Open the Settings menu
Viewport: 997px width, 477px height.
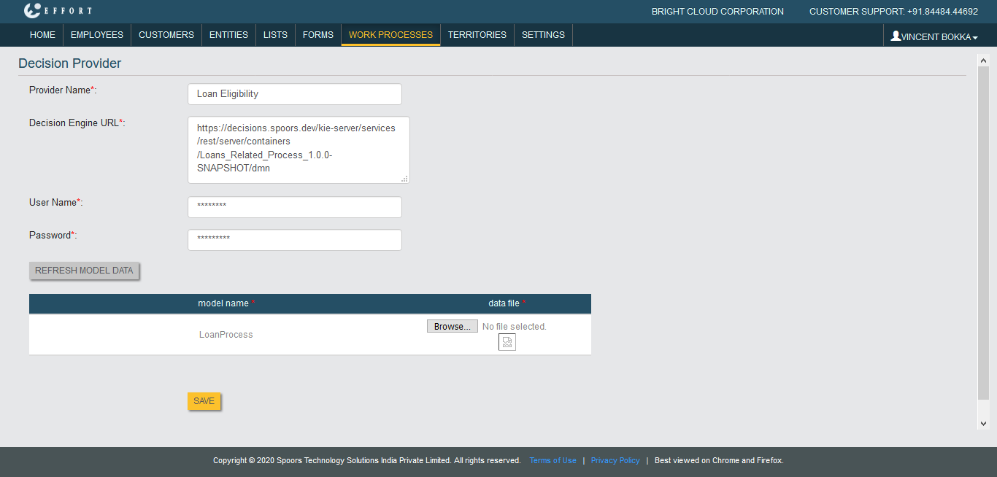[543, 35]
